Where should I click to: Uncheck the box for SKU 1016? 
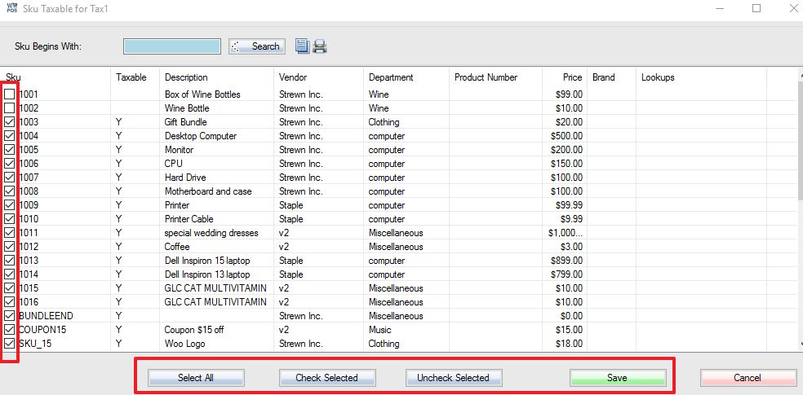(10, 301)
